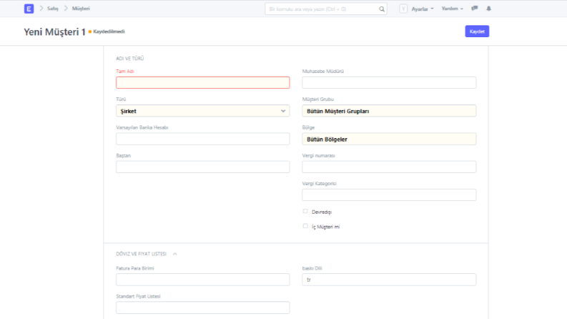Screen dimensions: 567x319
Task: Click the Baştan input field
Action: coord(203,167)
